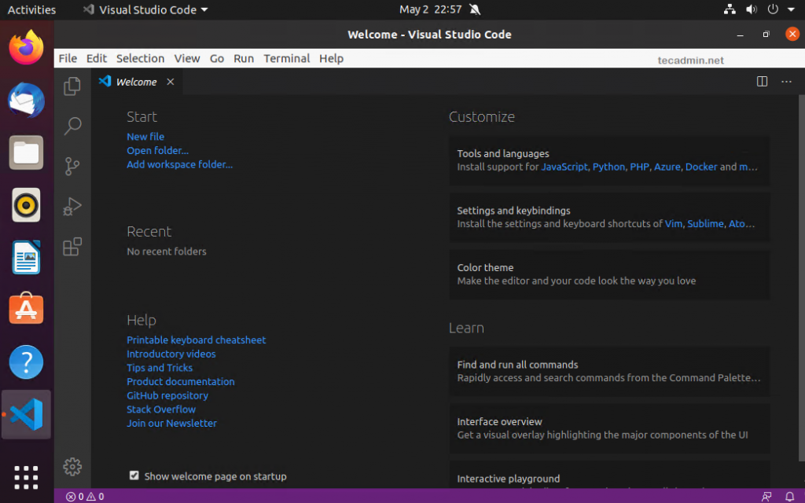Open the editor More Actions ellipsis

coord(786,82)
